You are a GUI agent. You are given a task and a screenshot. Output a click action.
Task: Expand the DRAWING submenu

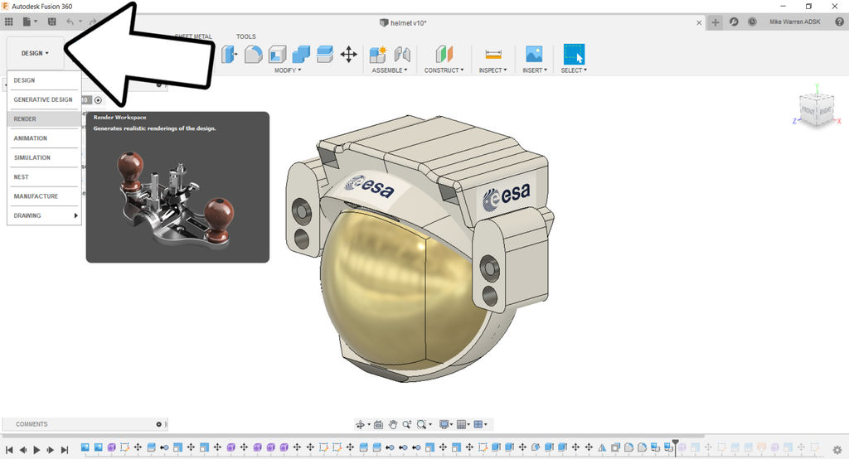point(44,215)
